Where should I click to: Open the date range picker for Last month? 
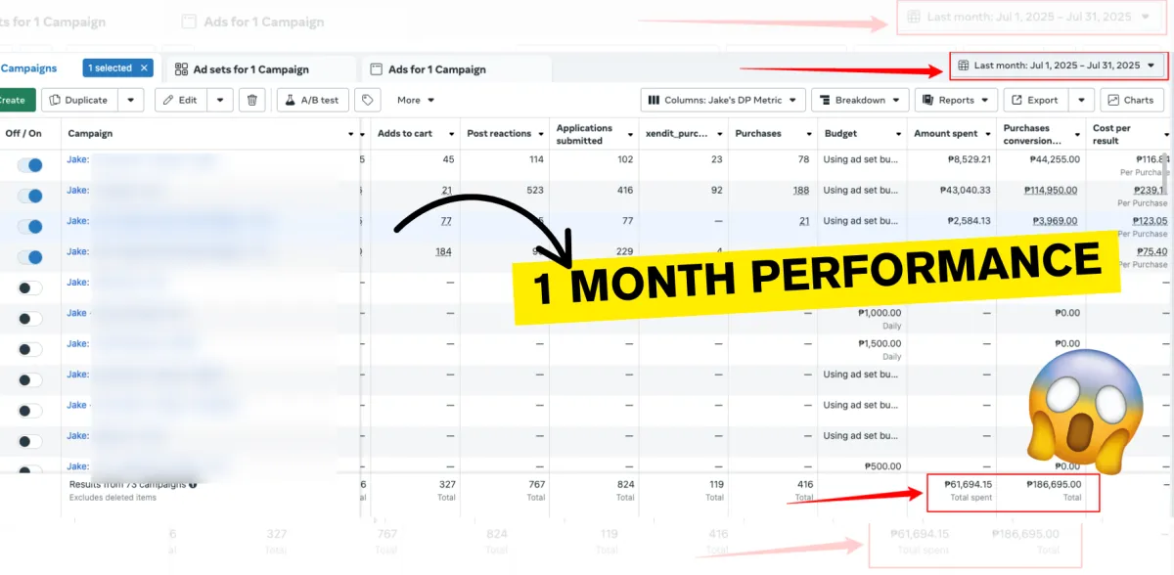[1059, 66]
